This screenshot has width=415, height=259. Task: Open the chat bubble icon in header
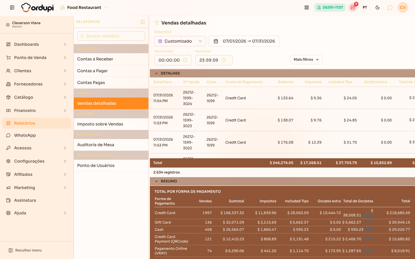coord(390,7)
